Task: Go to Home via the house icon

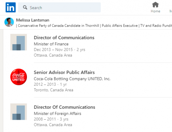Action: pos(155,5)
